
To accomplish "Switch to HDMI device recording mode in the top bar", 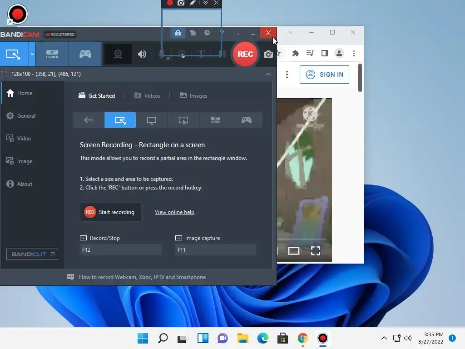I will 52,54.
